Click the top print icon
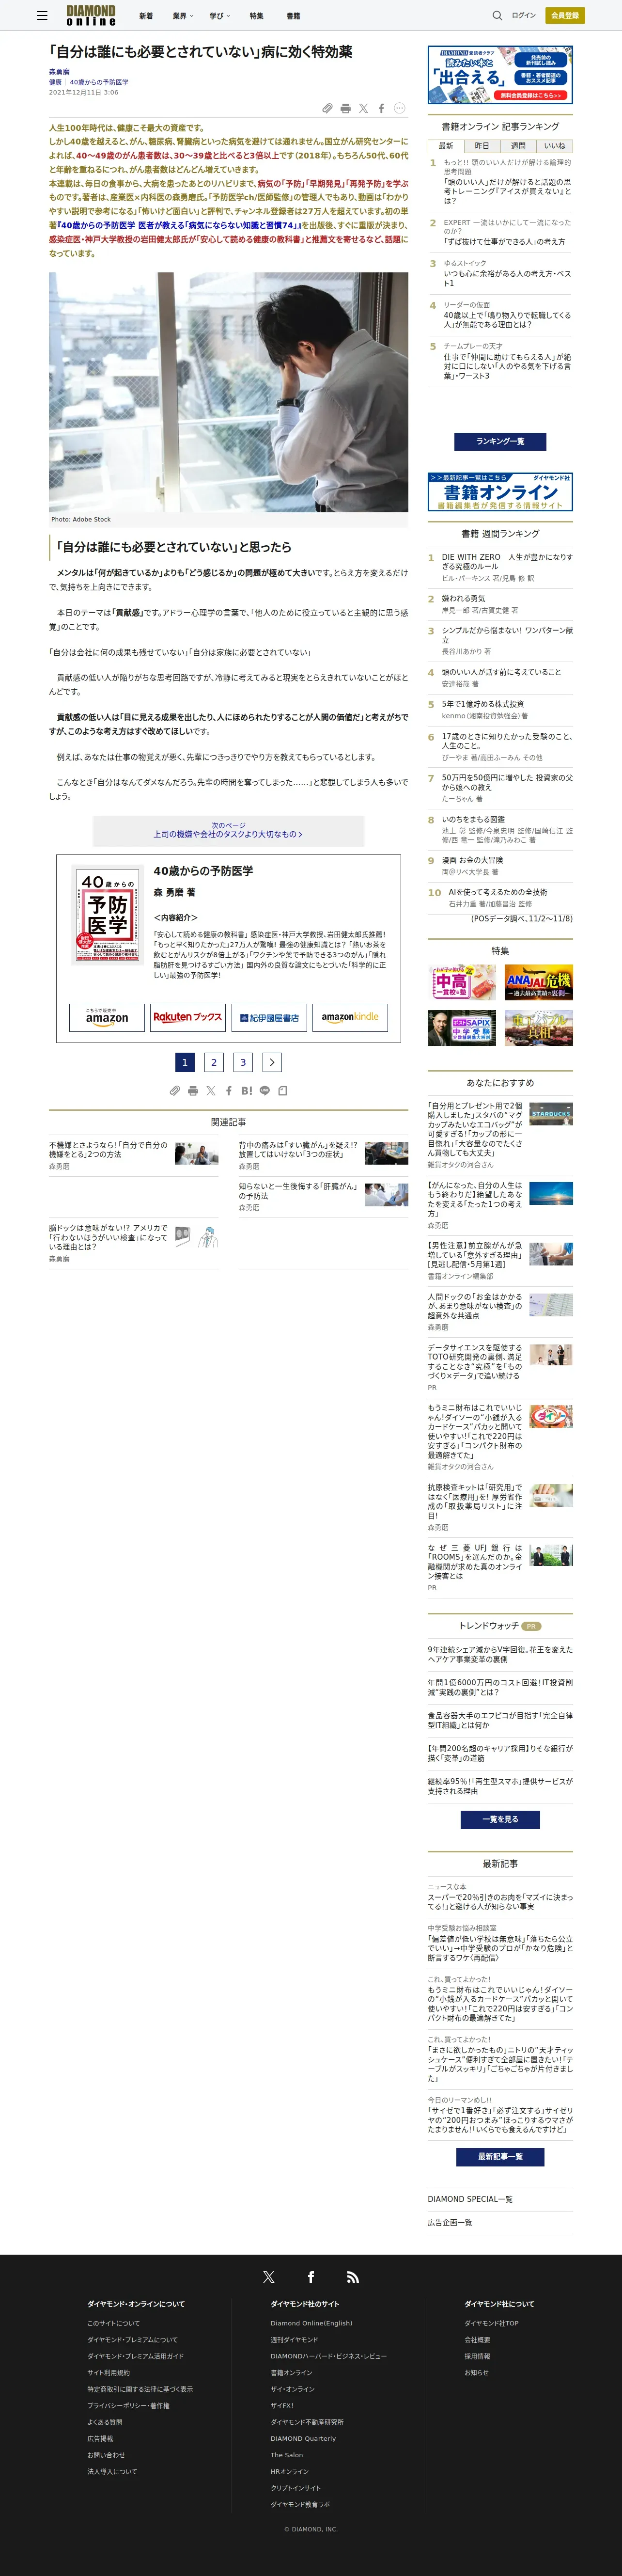622x2576 pixels. [x=345, y=108]
